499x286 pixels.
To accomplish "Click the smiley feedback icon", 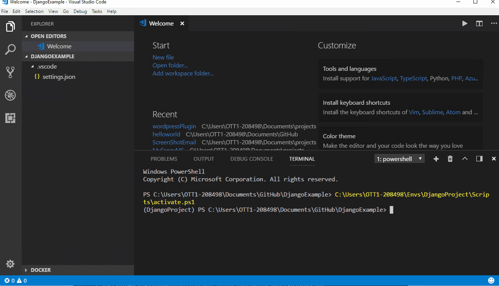I will (x=491, y=281).
